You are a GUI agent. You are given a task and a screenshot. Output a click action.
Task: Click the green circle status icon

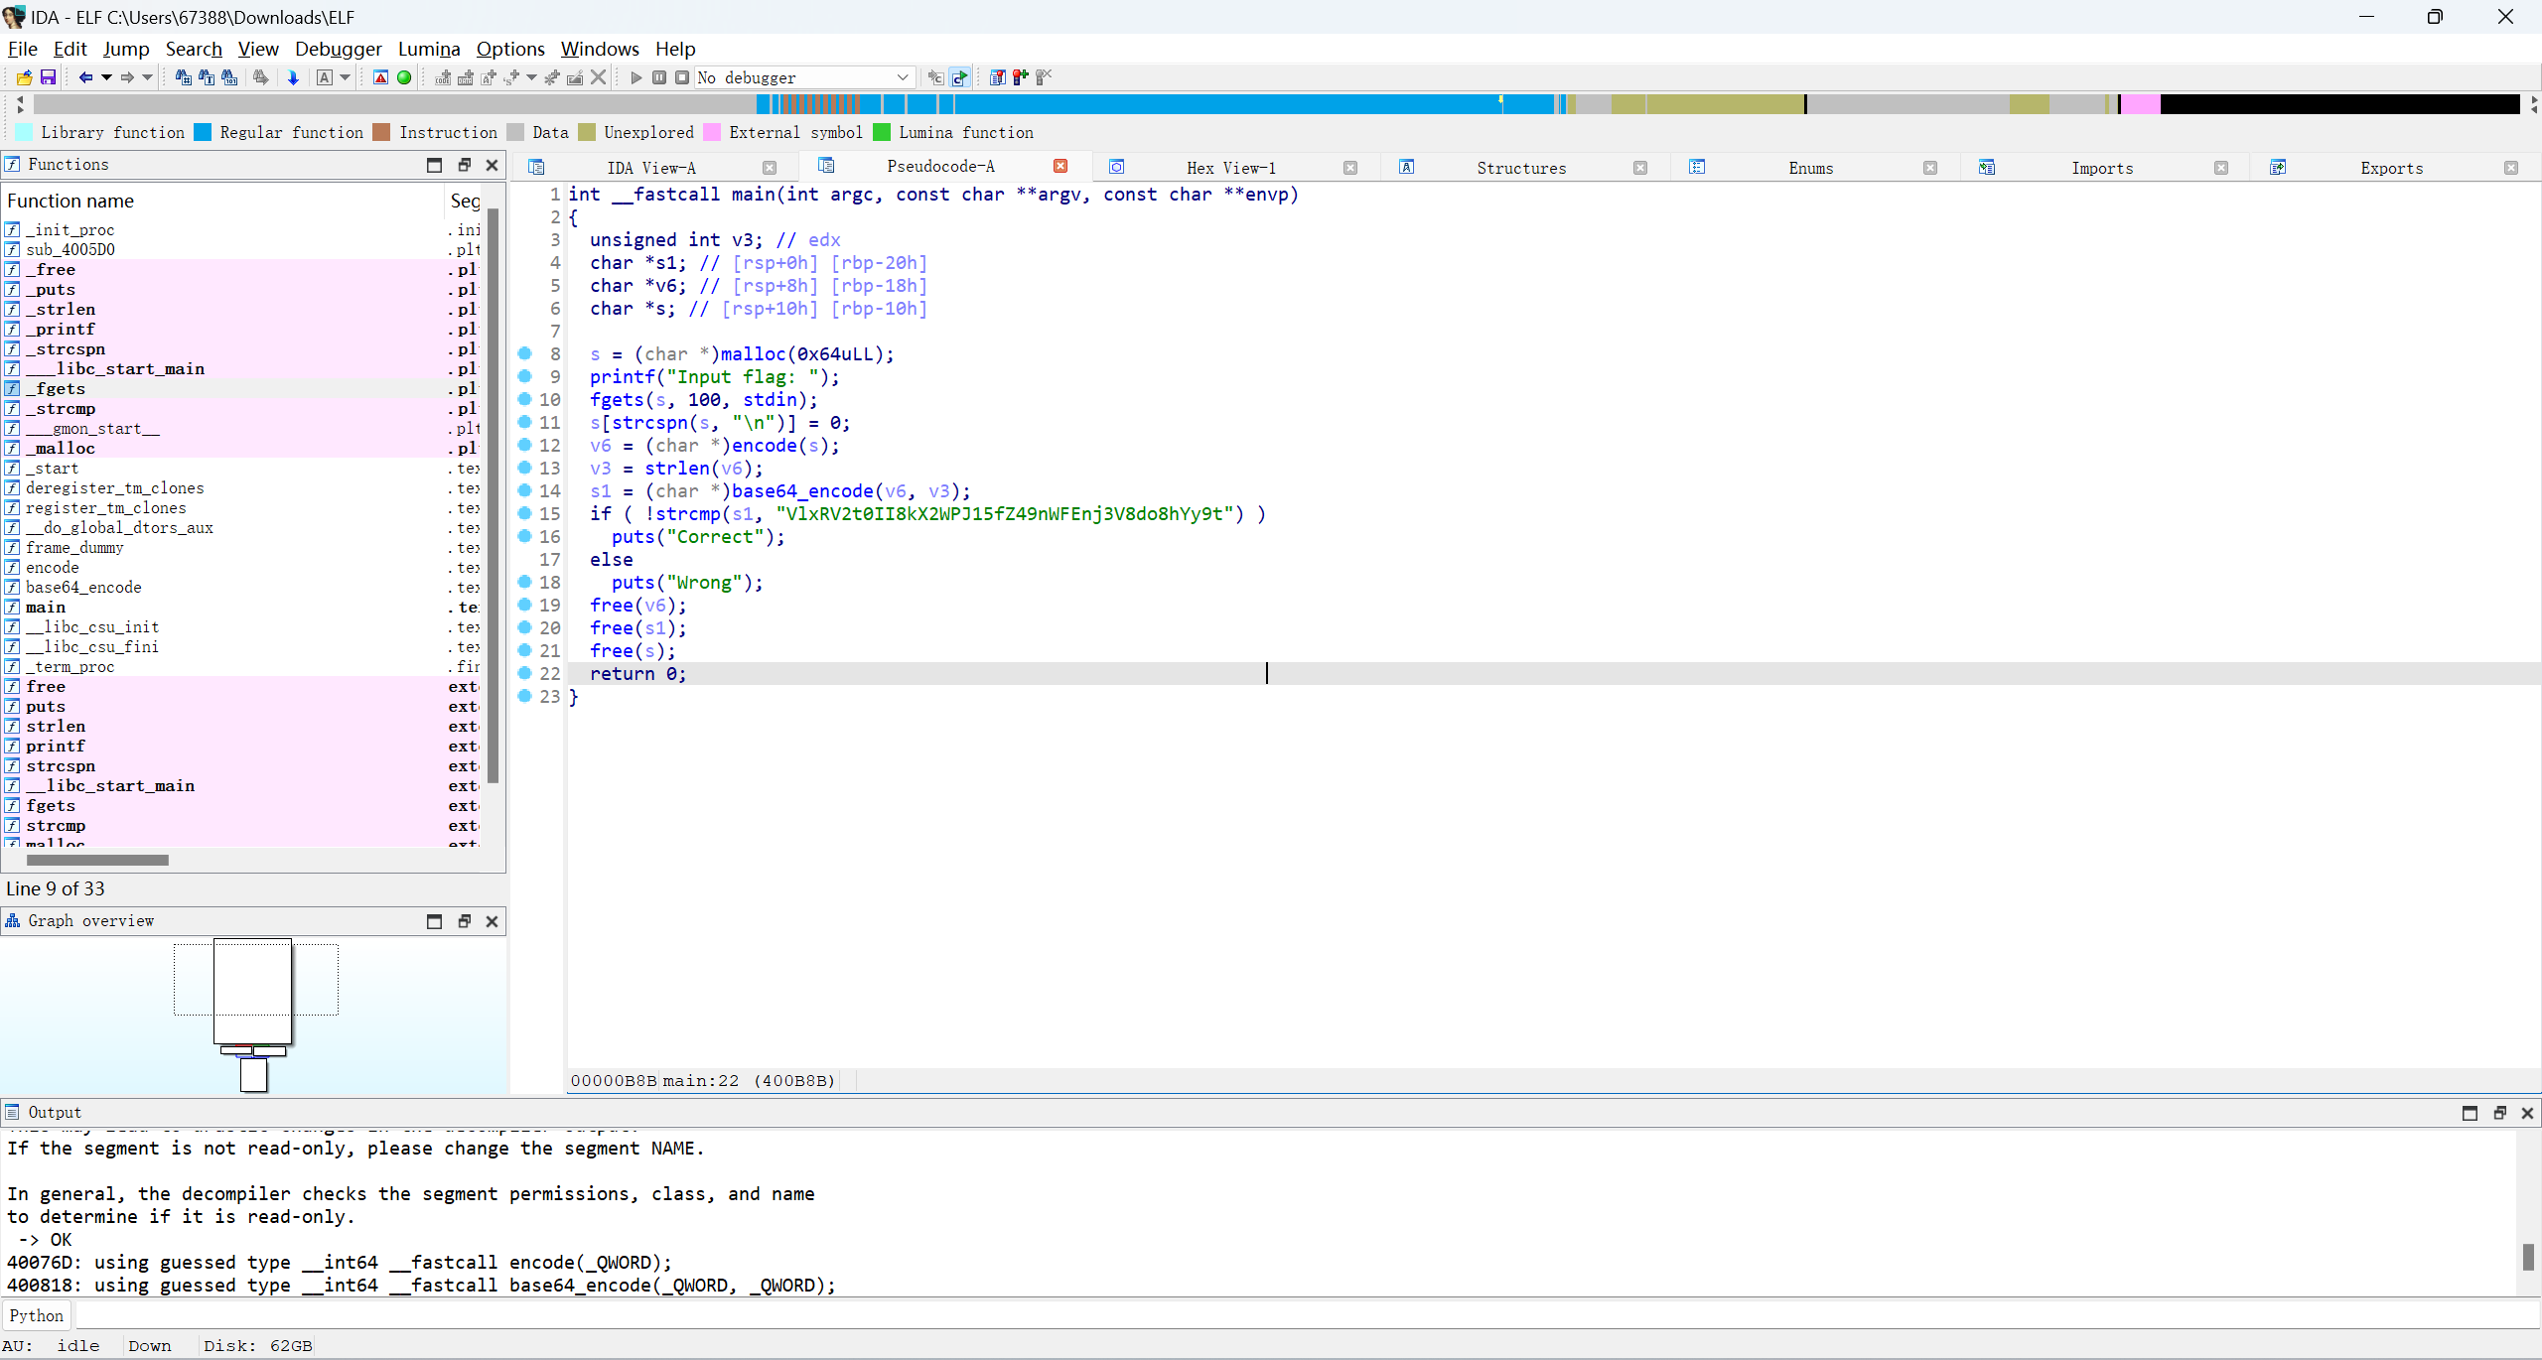[x=404, y=77]
